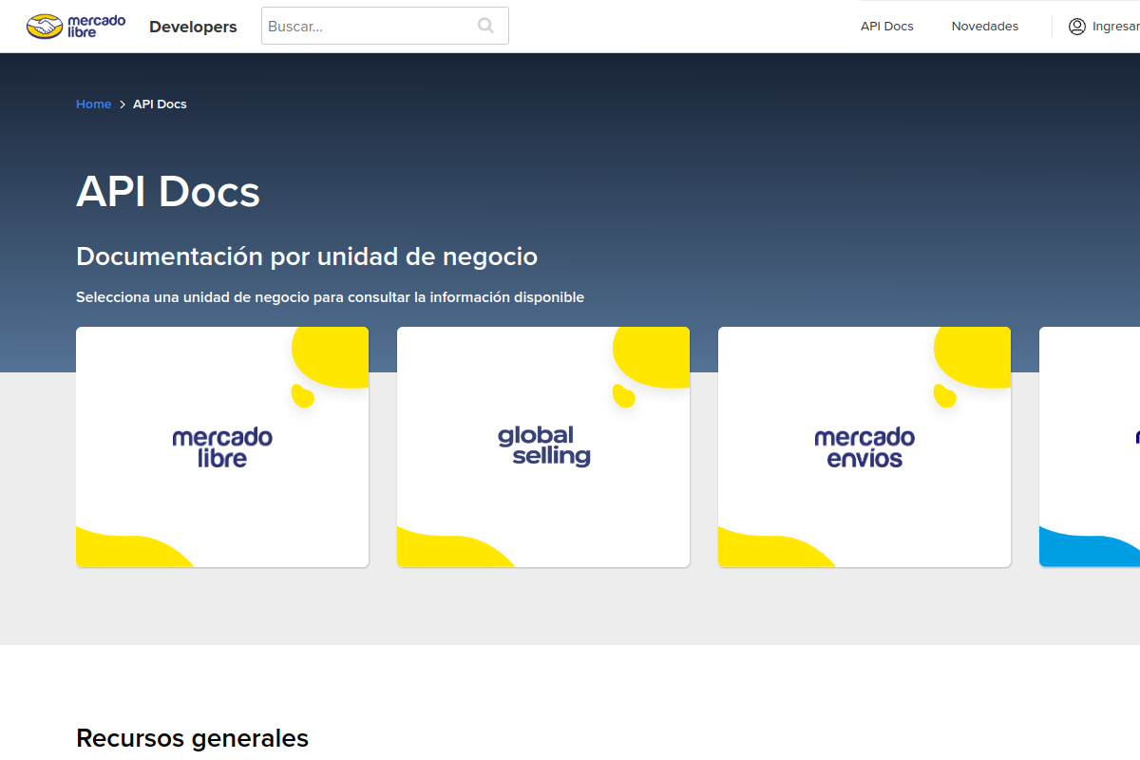Image resolution: width=1140 pixels, height=760 pixels.
Task: Click the user profile icon beside Ingresar
Action: pyautogui.click(x=1077, y=27)
